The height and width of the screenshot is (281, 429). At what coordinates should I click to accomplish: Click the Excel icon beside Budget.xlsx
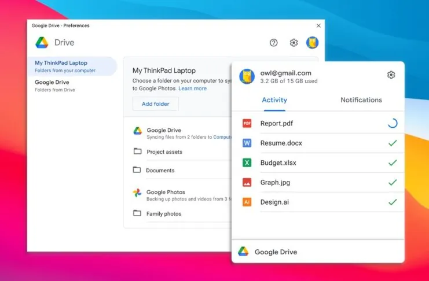point(247,162)
